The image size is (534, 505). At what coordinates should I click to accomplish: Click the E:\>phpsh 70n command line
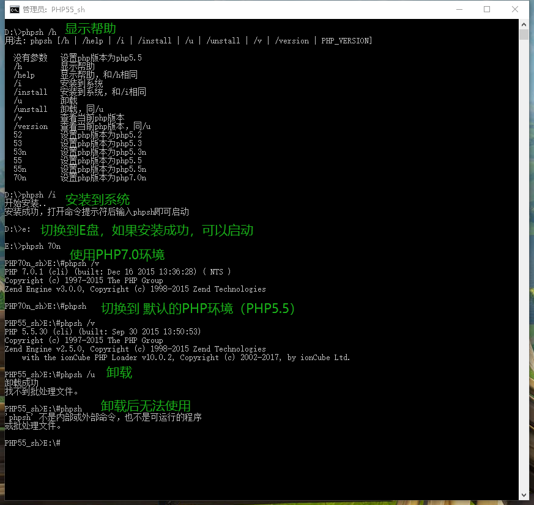coord(32,246)
